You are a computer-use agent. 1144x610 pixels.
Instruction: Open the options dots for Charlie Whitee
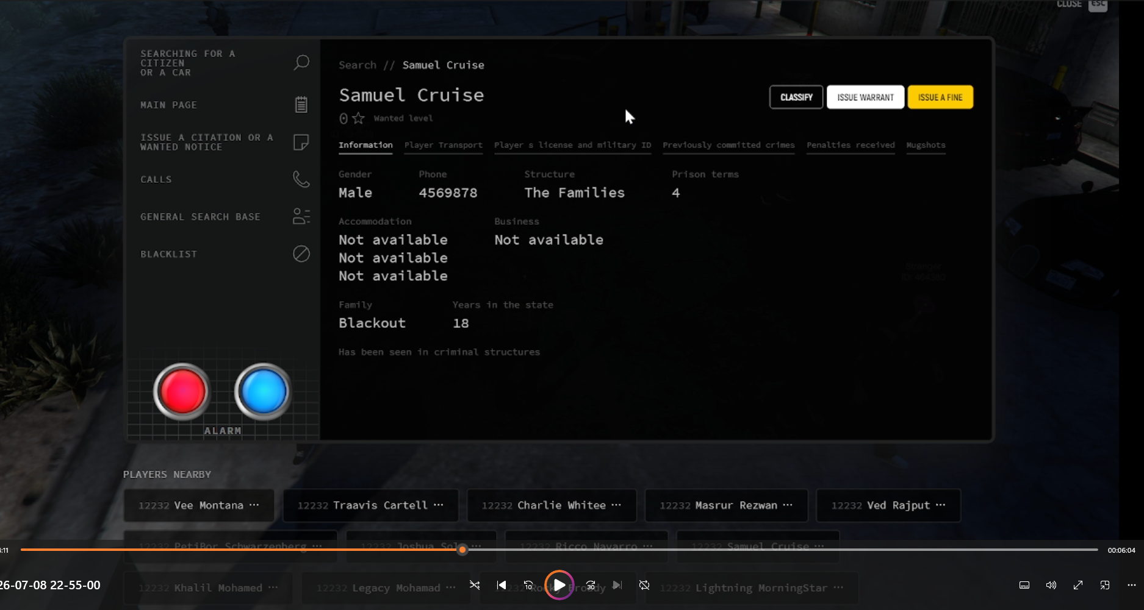pyautogui.click(x=616, y=505)
